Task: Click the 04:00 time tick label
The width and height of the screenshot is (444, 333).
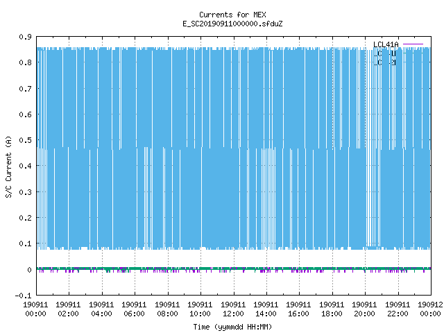Action: click(101, 314)
